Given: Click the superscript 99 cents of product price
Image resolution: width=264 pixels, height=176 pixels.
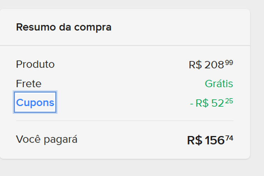Looking at the screenshot, I should [229, 63].
